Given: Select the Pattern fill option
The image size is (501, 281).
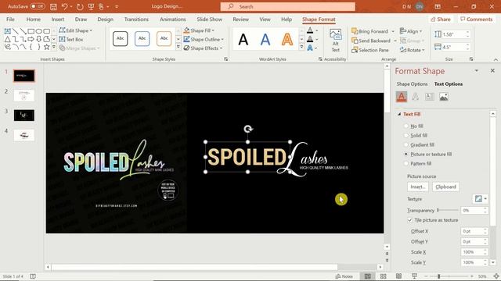Looking at the screenshot, I should 406,163.
